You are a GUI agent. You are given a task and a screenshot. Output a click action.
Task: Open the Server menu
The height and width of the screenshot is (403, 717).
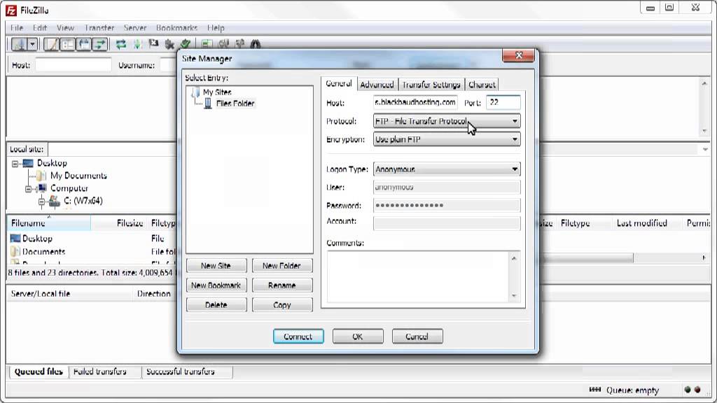pos(135,28)
